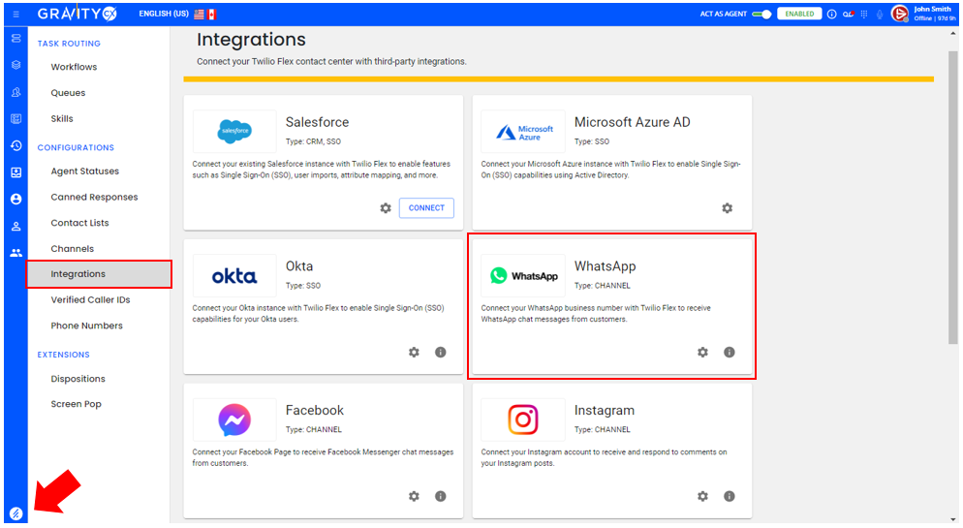The width and height of the screenshot is (963, 528).
Task: Go to Canned Responses
Action: tap(94, 197)
